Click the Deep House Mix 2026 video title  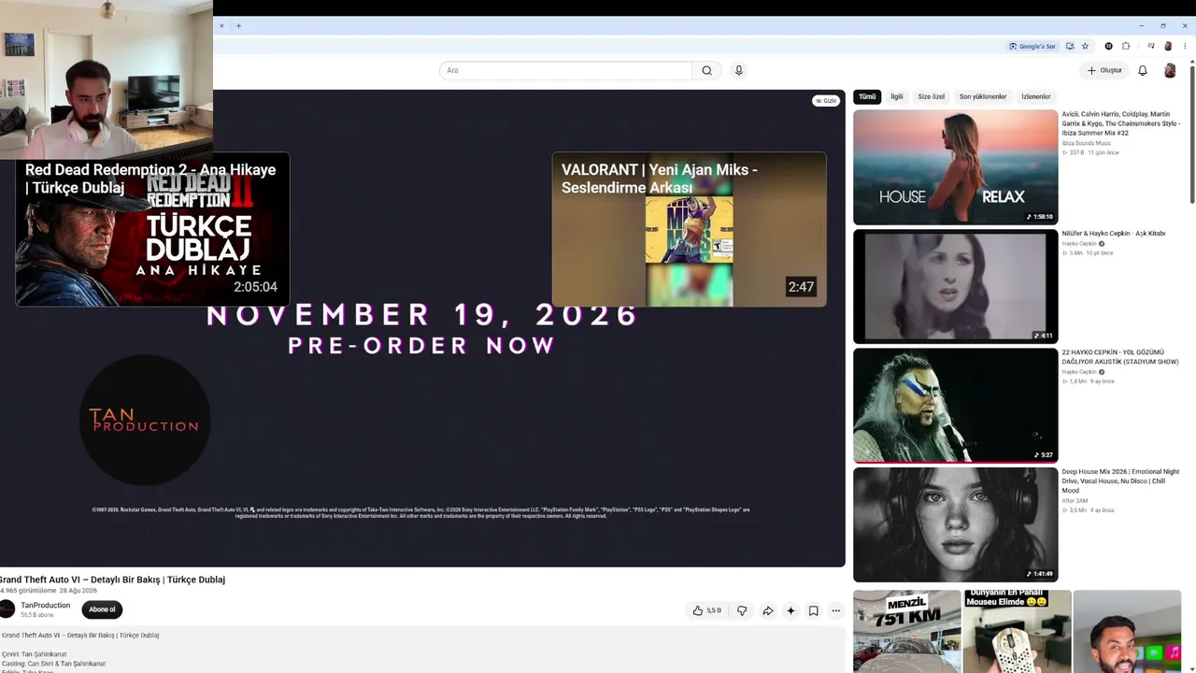[1121, 480]
